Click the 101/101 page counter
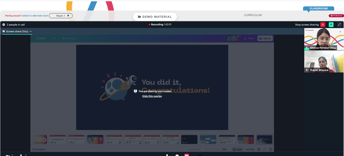The height and width of the screenshot is (156, 344). pos(250,149)
